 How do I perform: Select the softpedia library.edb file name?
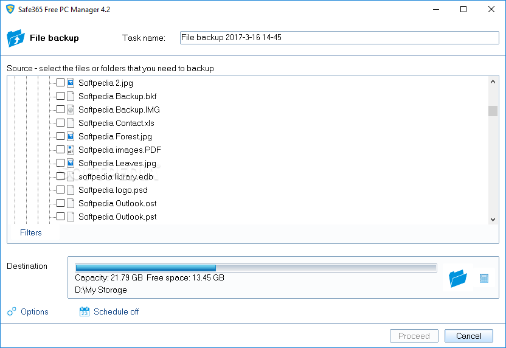[116, 176]
